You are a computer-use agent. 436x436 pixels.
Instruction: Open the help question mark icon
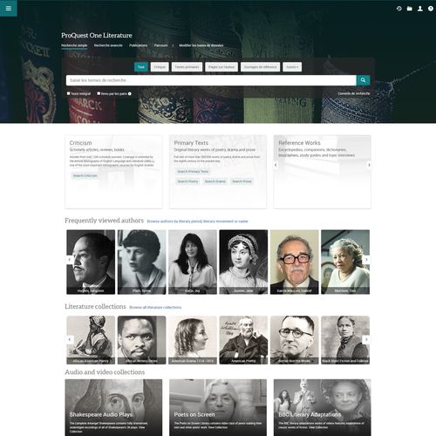pos(431,9)
